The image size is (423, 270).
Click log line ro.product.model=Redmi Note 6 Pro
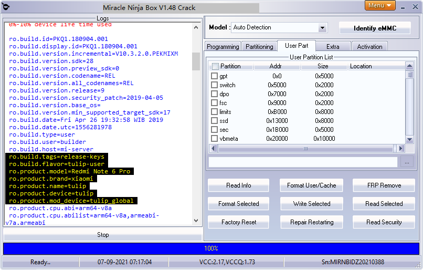tap(70, 171)
